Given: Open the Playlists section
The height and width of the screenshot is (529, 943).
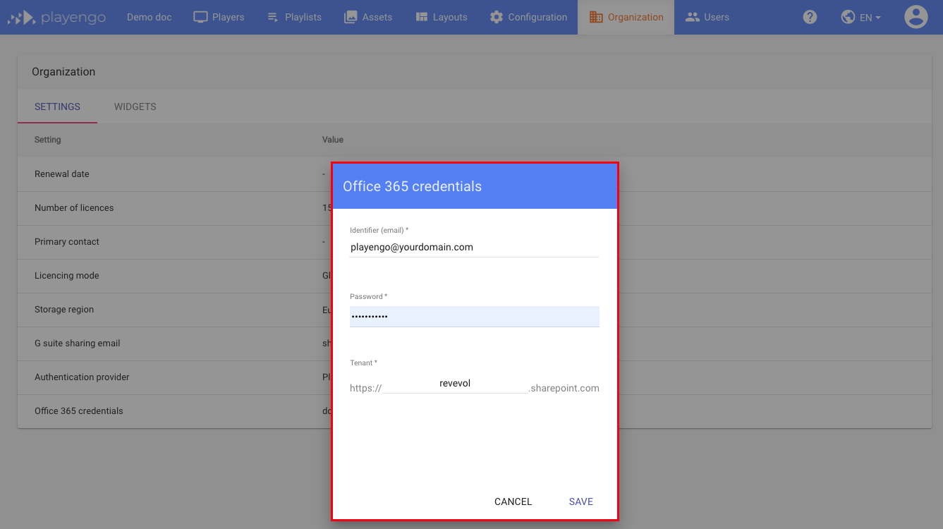Looking at the screenshot, I should click(303, 17).
